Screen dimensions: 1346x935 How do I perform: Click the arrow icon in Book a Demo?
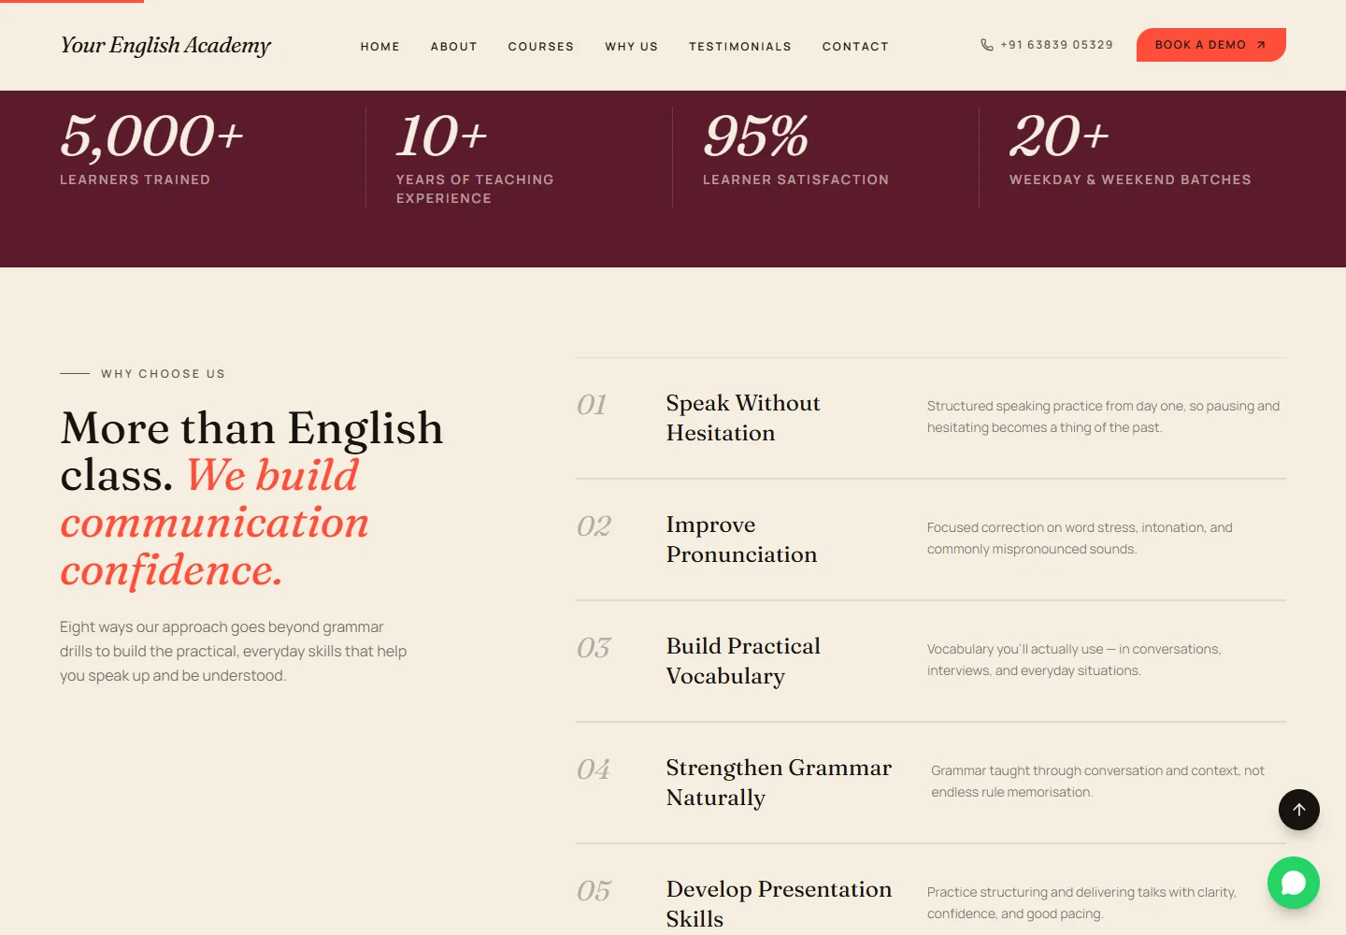(1261, 45)
